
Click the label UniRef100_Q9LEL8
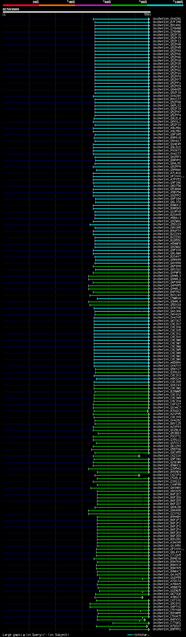167,119
